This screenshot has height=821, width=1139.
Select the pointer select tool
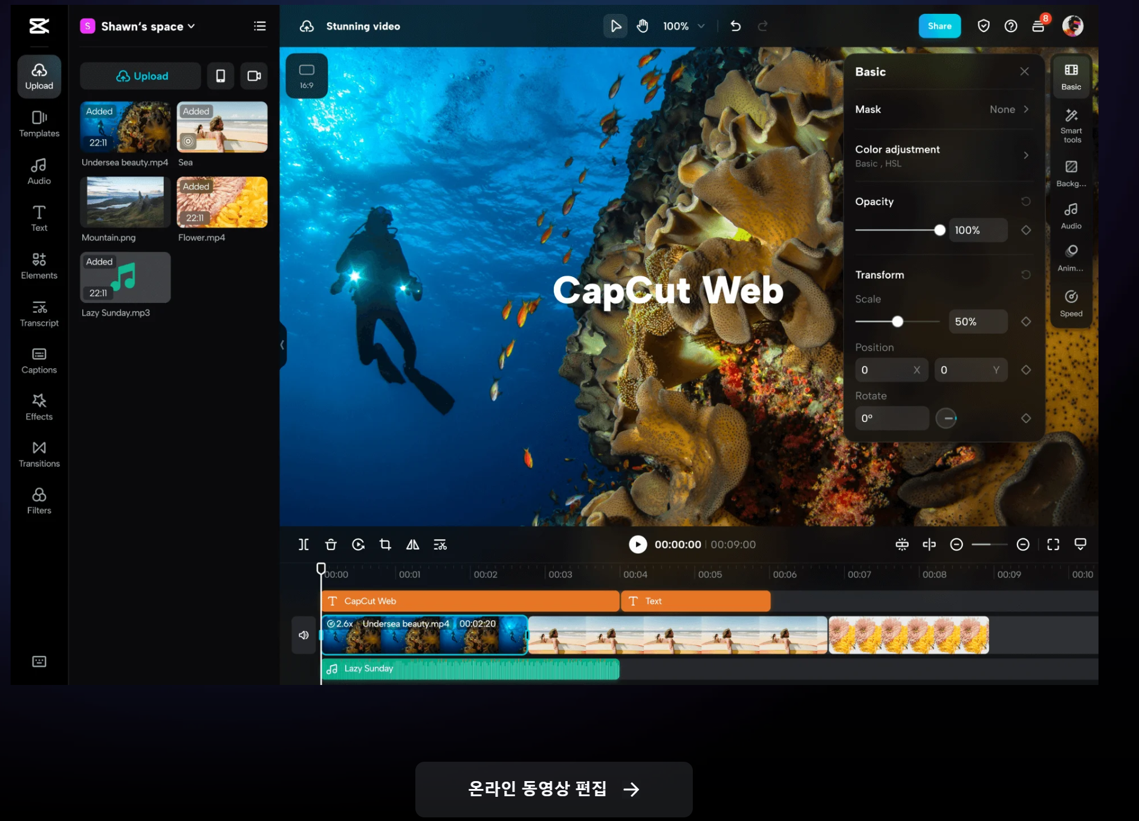(x=615, y=26)
